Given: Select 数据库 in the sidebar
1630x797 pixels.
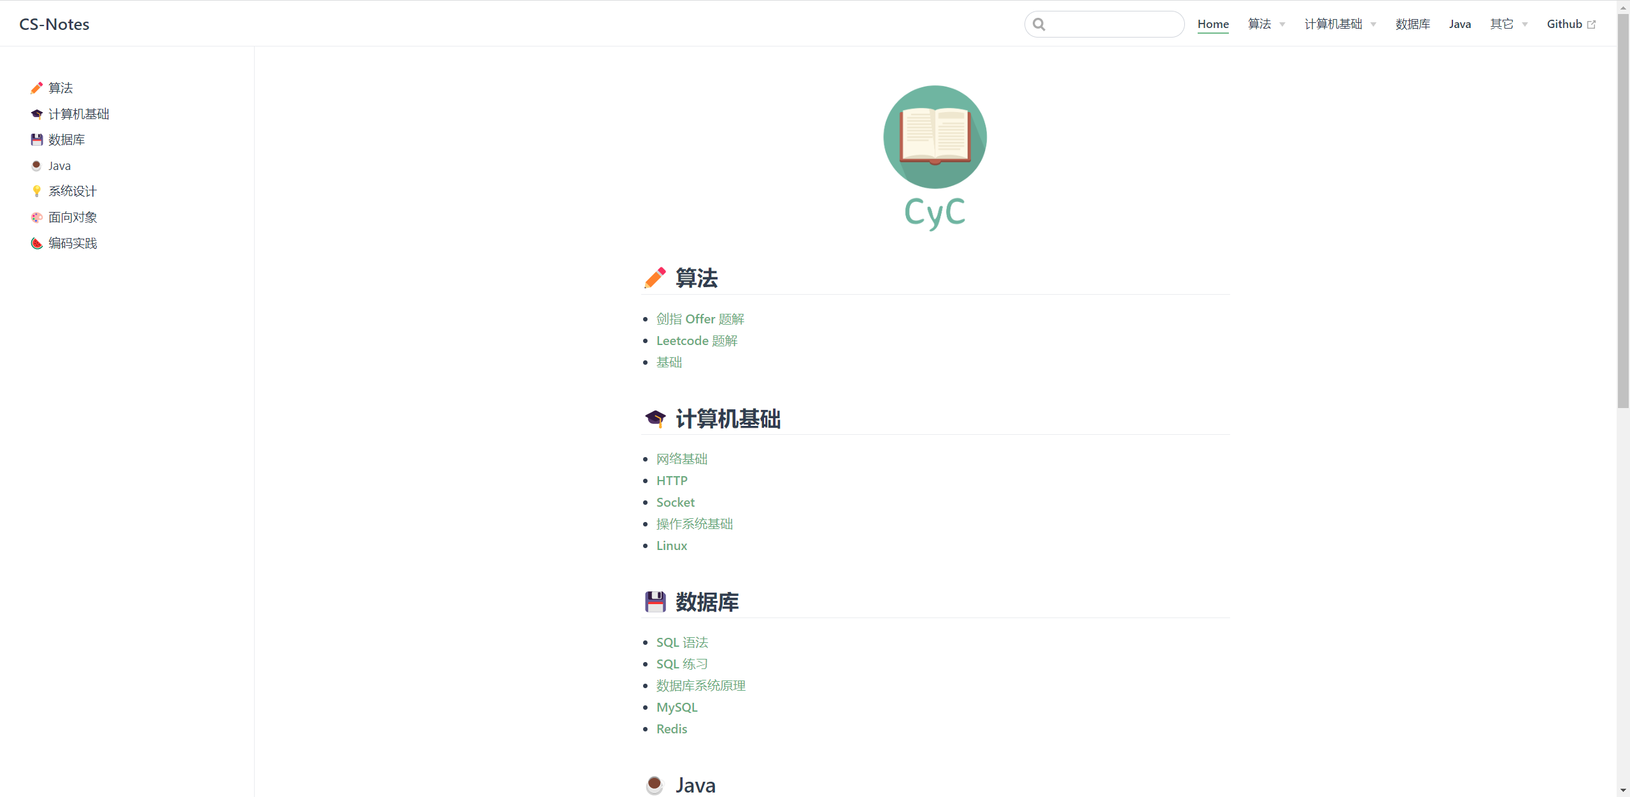Looking at the screenshot, I should coord(67,139).
